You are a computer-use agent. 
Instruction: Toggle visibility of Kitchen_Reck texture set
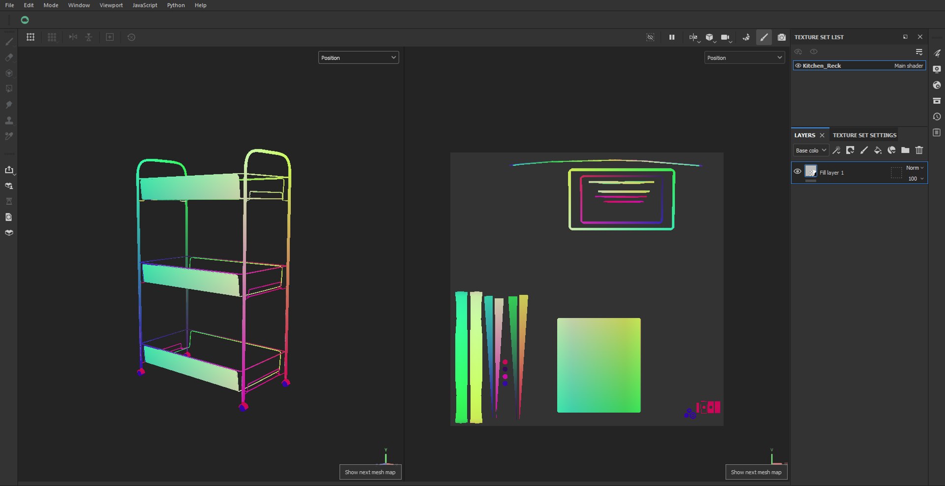(x=798, y=65)
